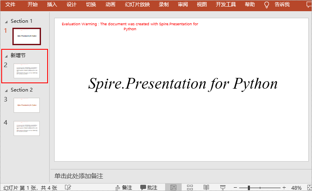Collapse the 新增节 section triangle
Image resolution: width=312 pixels, height=191 pixels.
coord(6,56)
